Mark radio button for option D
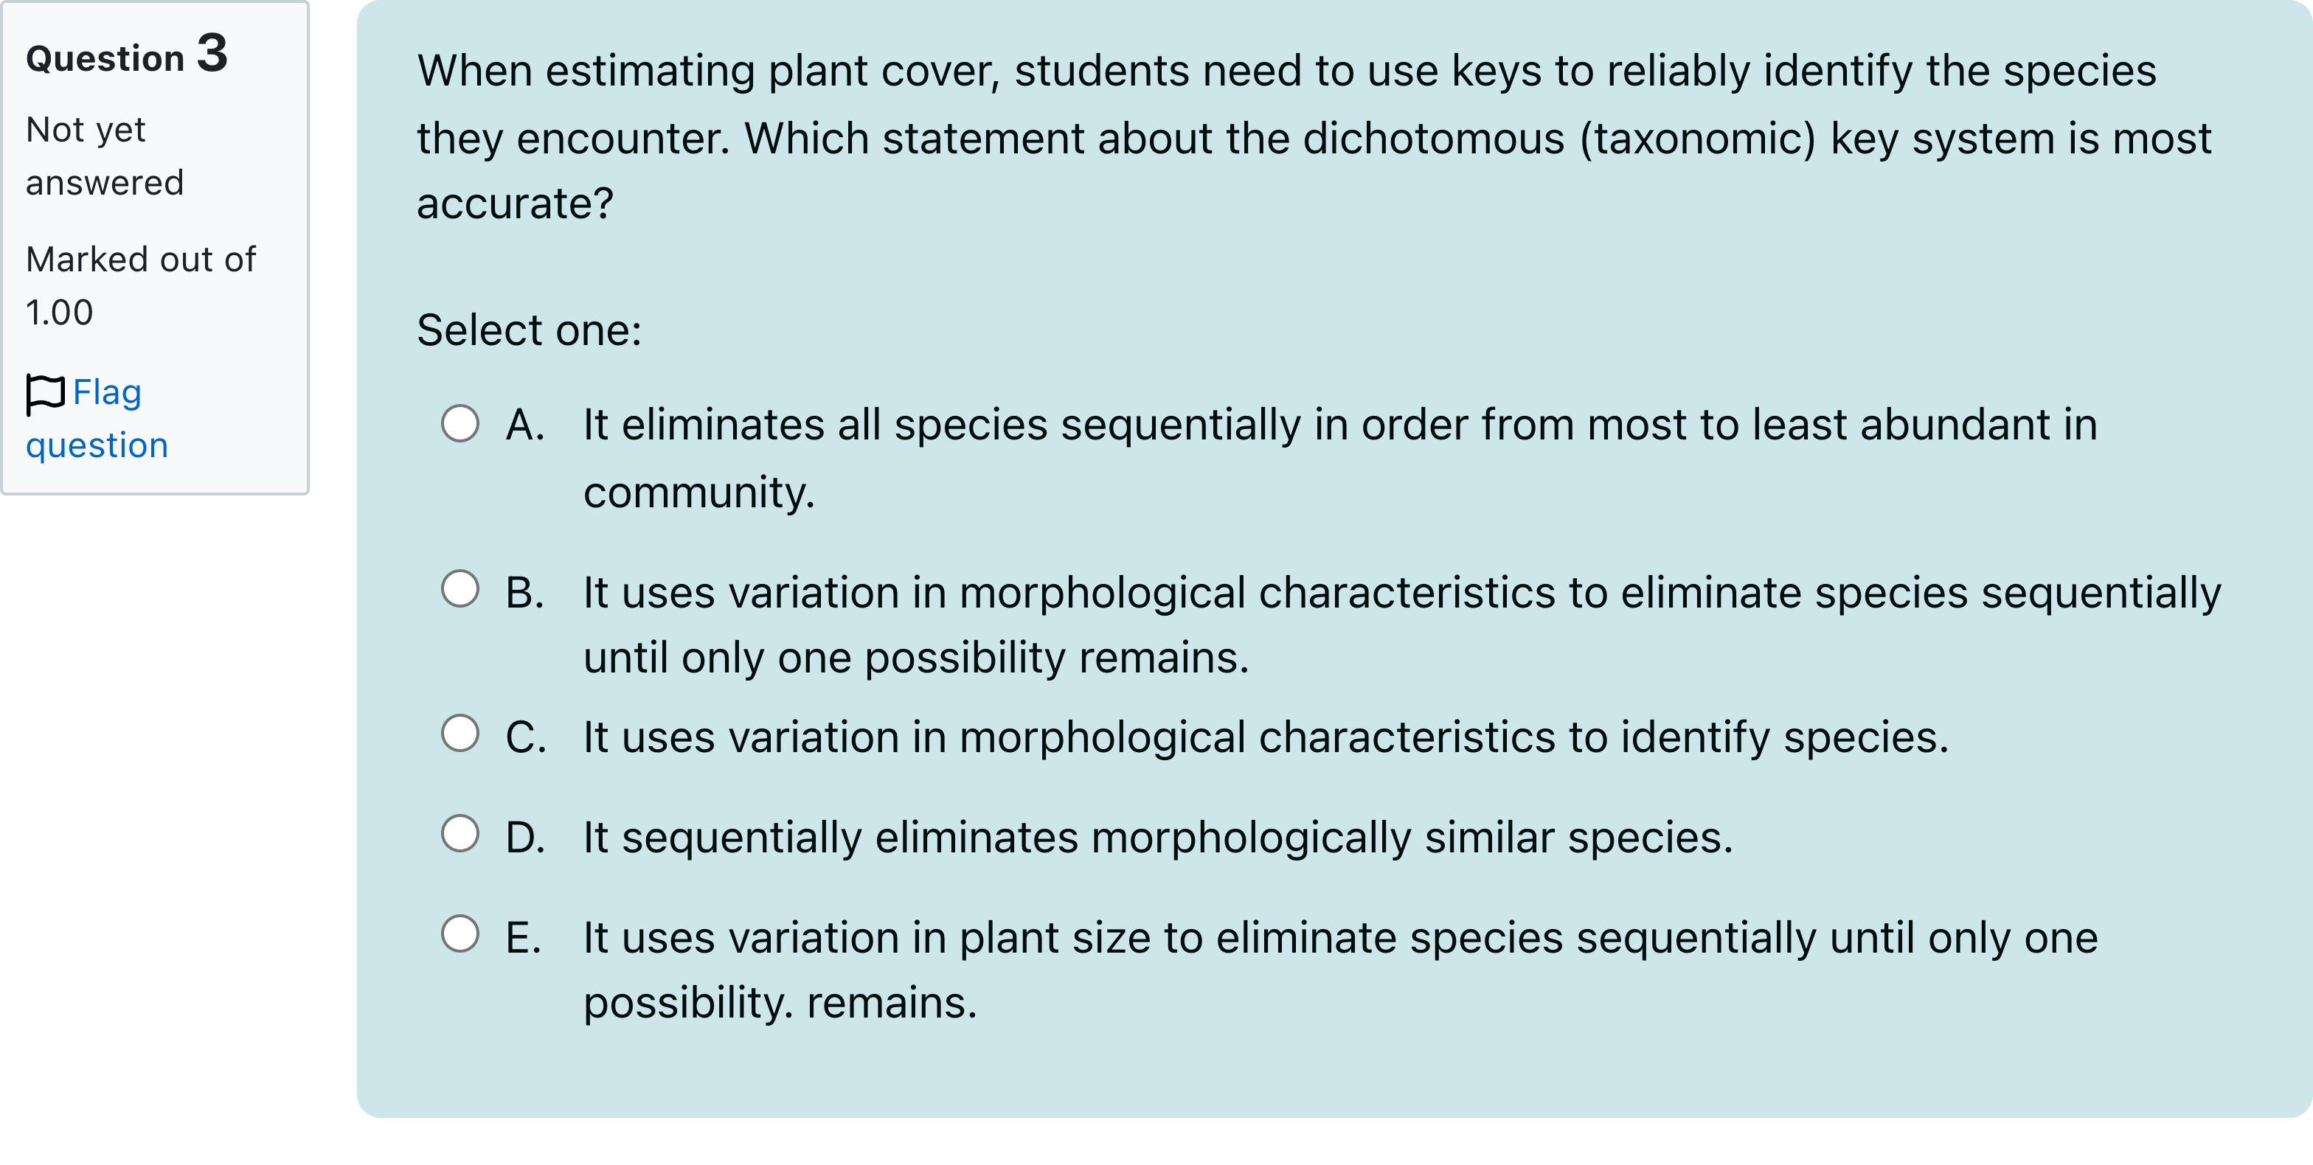 pyautogui.click(x=460, y=835)
